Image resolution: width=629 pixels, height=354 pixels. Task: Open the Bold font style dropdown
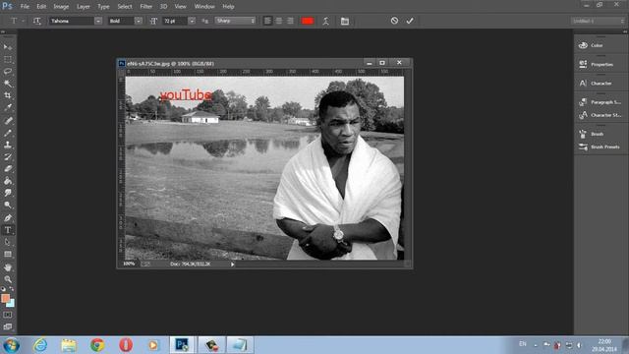point(139,21)
